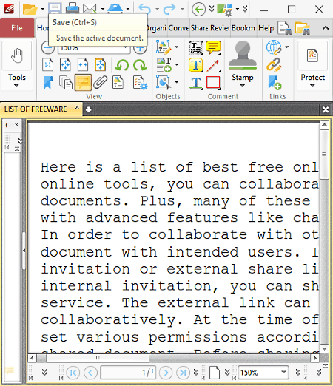Rotate view clockwise

(140, 65)
